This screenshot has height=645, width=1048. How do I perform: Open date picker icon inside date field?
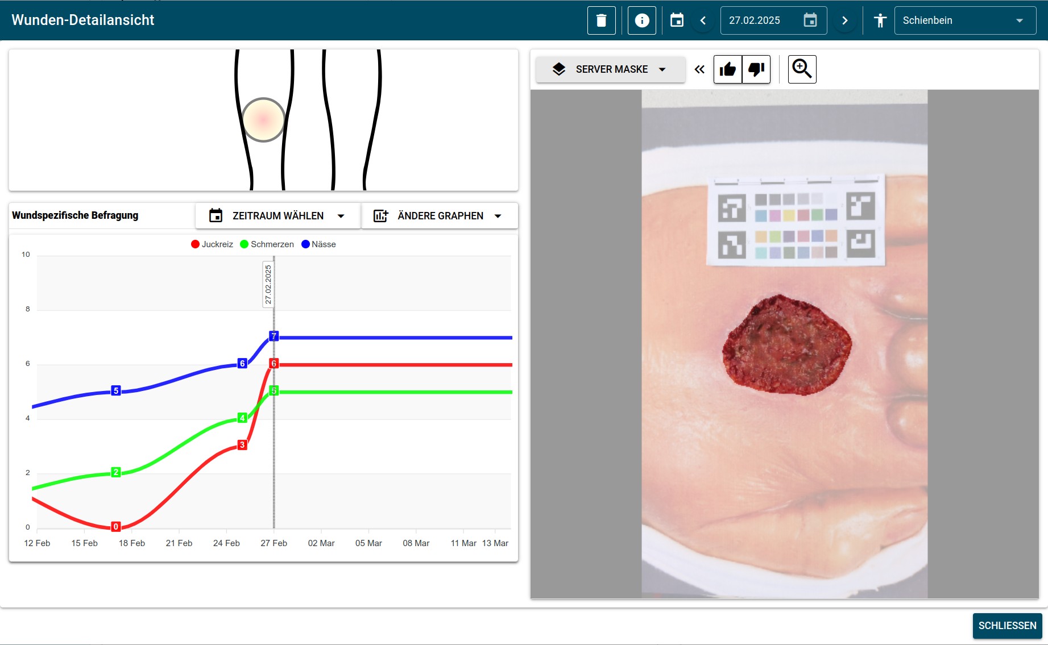click(810, 20)
